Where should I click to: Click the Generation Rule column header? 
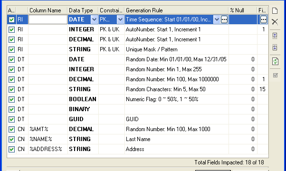tap(177, 10)
